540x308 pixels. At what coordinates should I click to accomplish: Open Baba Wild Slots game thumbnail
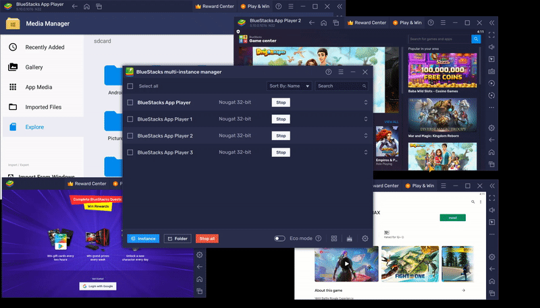[x=443, y=71]
